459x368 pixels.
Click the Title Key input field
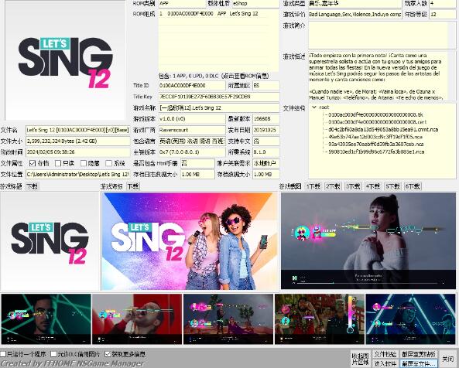(219, 97)
